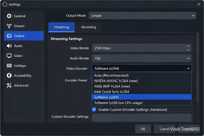Select the Video monitor icon
204x136 pixels.
click(9, 56)
